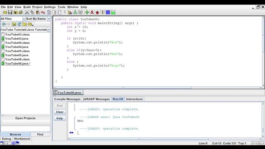Screen dimensions: 265x149
Task: Compile with the green plus icon
Action: coord(87,12)
